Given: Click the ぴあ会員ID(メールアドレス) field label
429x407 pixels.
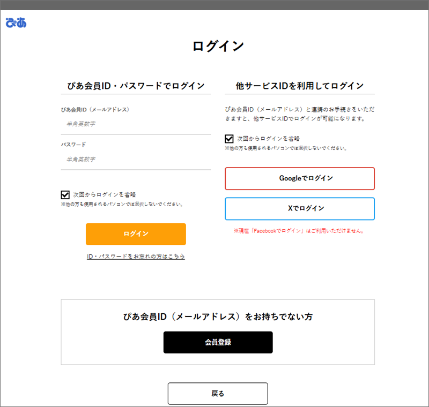Looking at the screenshot, I should tap(95, 110).
